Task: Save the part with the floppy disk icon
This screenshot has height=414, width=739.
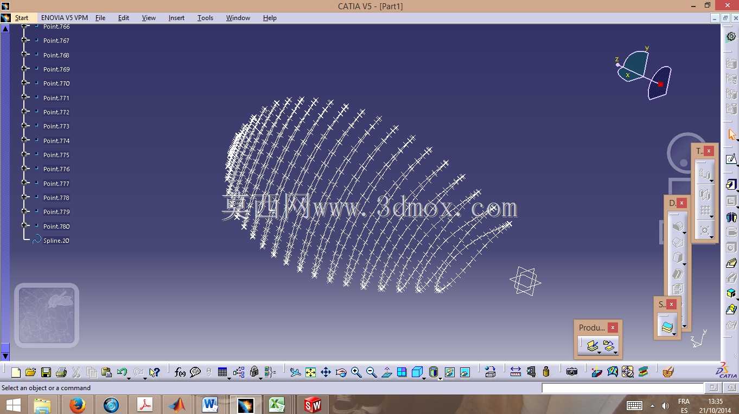Action: pyautogui.click(x=46, y=372)
